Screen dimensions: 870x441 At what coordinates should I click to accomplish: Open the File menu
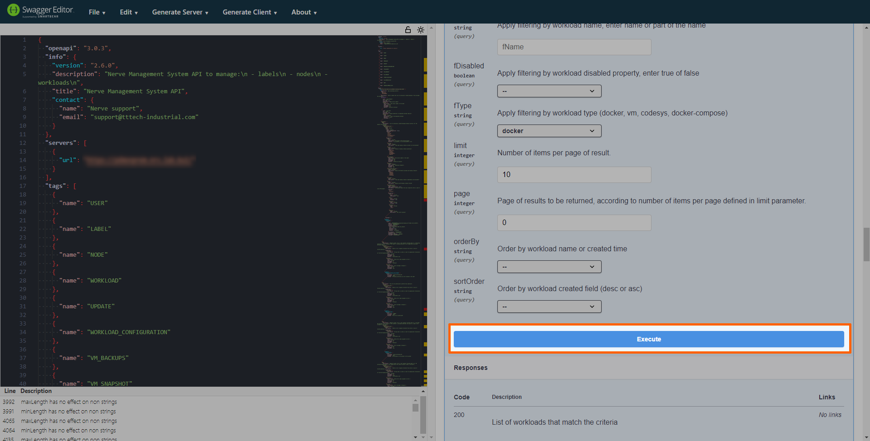coord(97,12)
